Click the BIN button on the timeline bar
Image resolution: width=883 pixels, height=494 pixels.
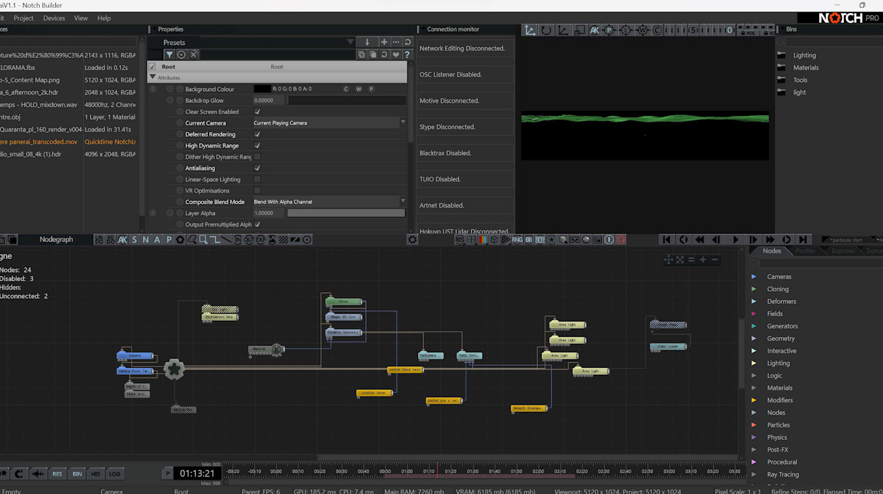click(x=77, y=474)
